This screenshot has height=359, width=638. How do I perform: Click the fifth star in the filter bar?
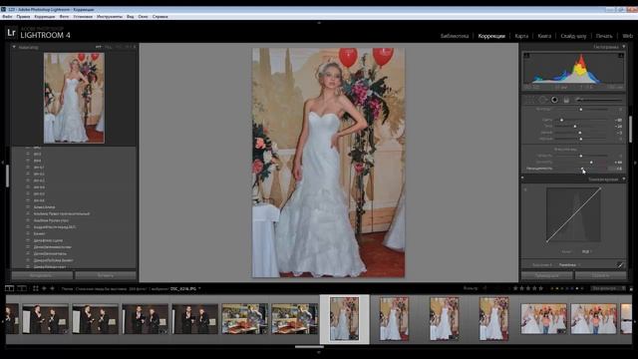tap(540, 288)
